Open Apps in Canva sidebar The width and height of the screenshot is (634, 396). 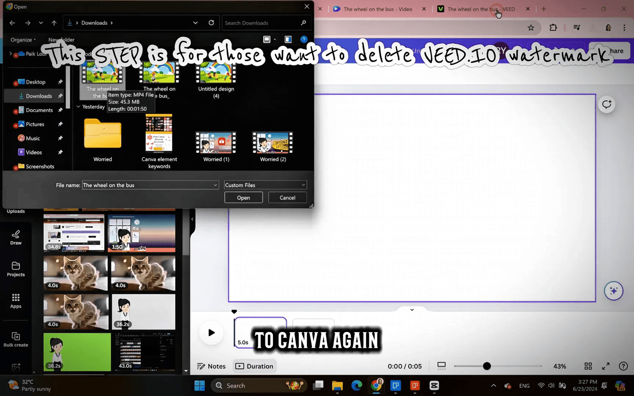(x=16, y=301)
